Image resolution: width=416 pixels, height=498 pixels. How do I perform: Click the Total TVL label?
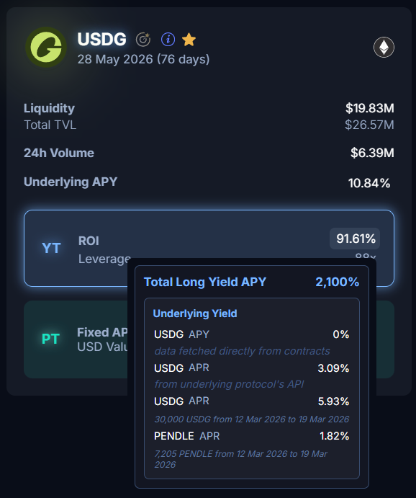(50, 125)
